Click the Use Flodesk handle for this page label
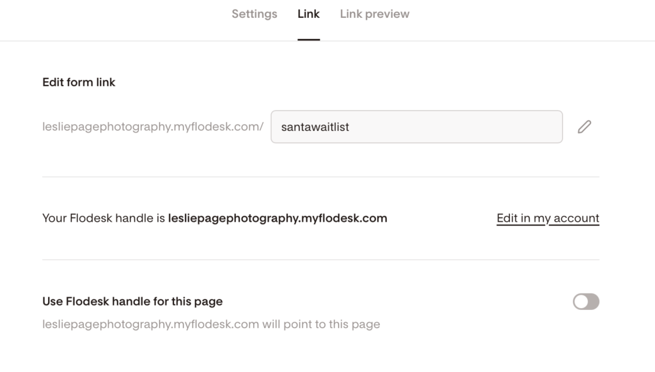This screenshot has height=372, width=655. (132, 302)
